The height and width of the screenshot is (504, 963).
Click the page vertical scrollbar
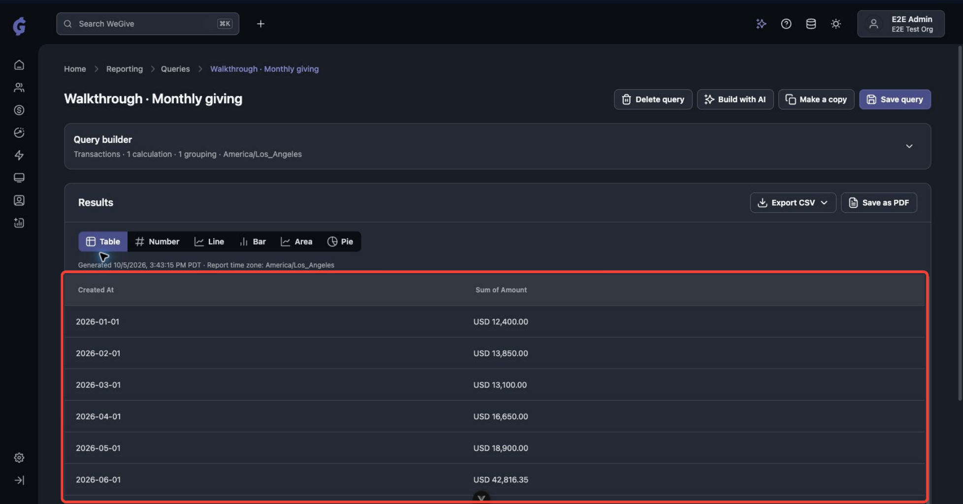point(960,221)
